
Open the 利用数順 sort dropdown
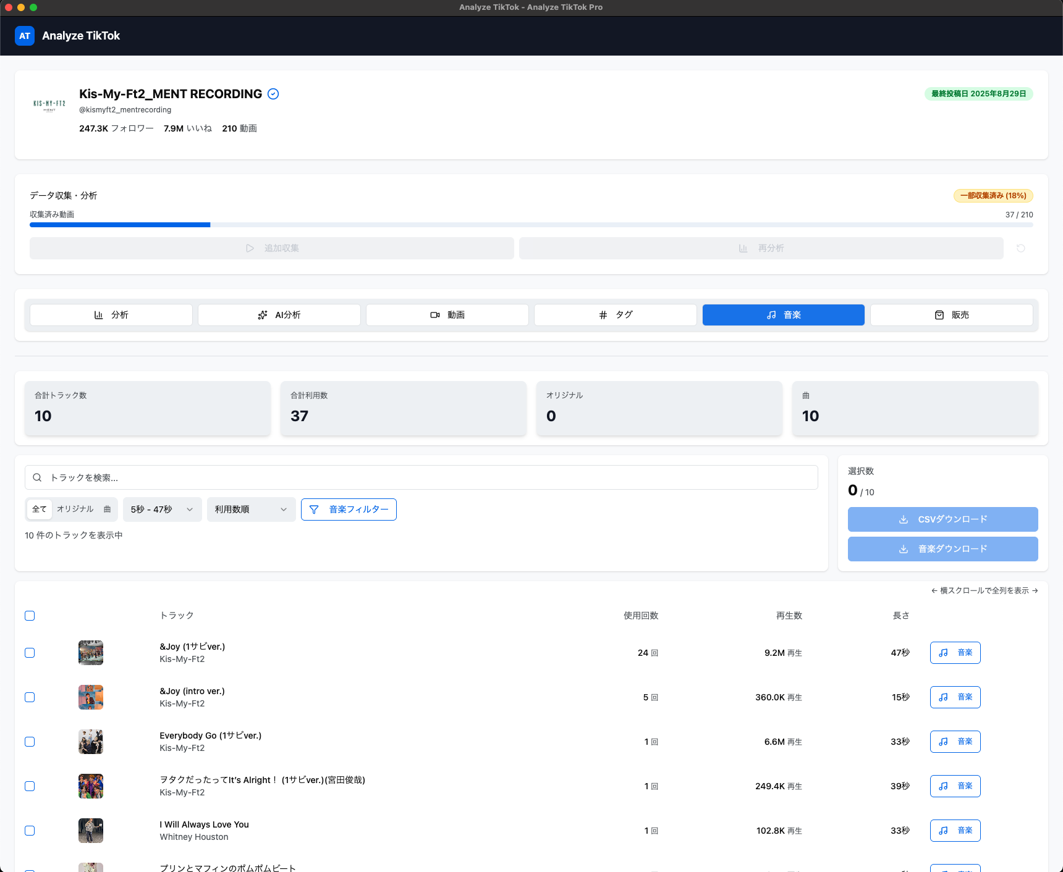click(x=250, y=509)
